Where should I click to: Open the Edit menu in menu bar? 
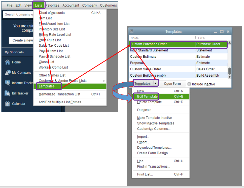click(x=18, y=5)
